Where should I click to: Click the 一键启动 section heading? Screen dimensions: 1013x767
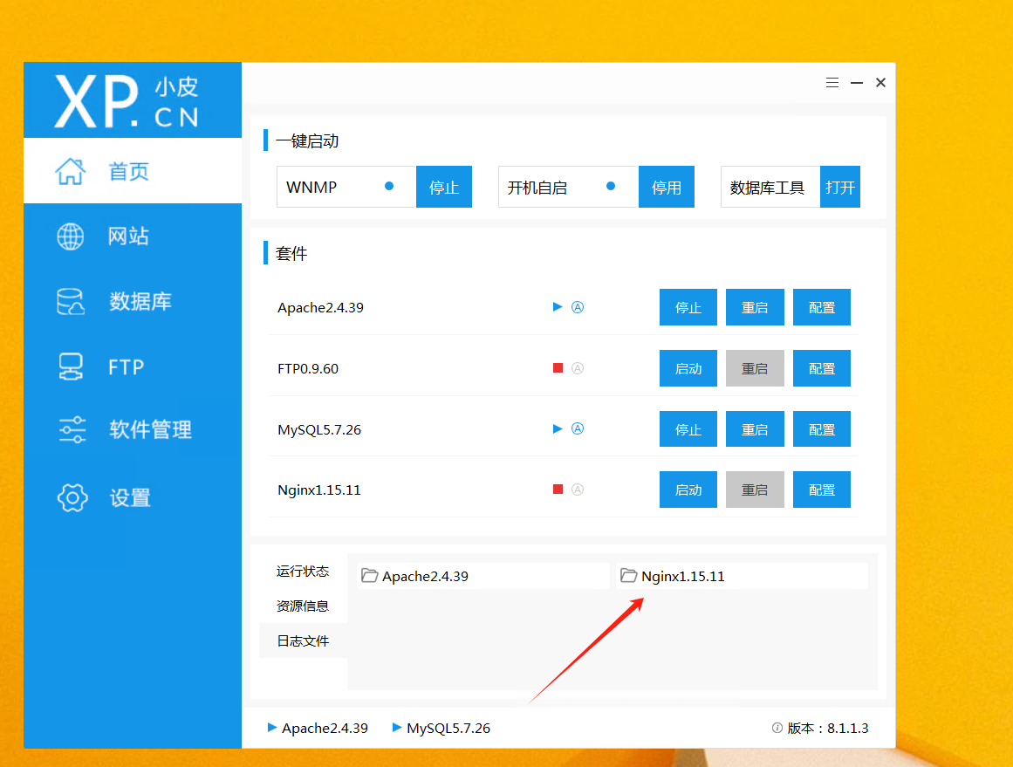coord(307,140)
